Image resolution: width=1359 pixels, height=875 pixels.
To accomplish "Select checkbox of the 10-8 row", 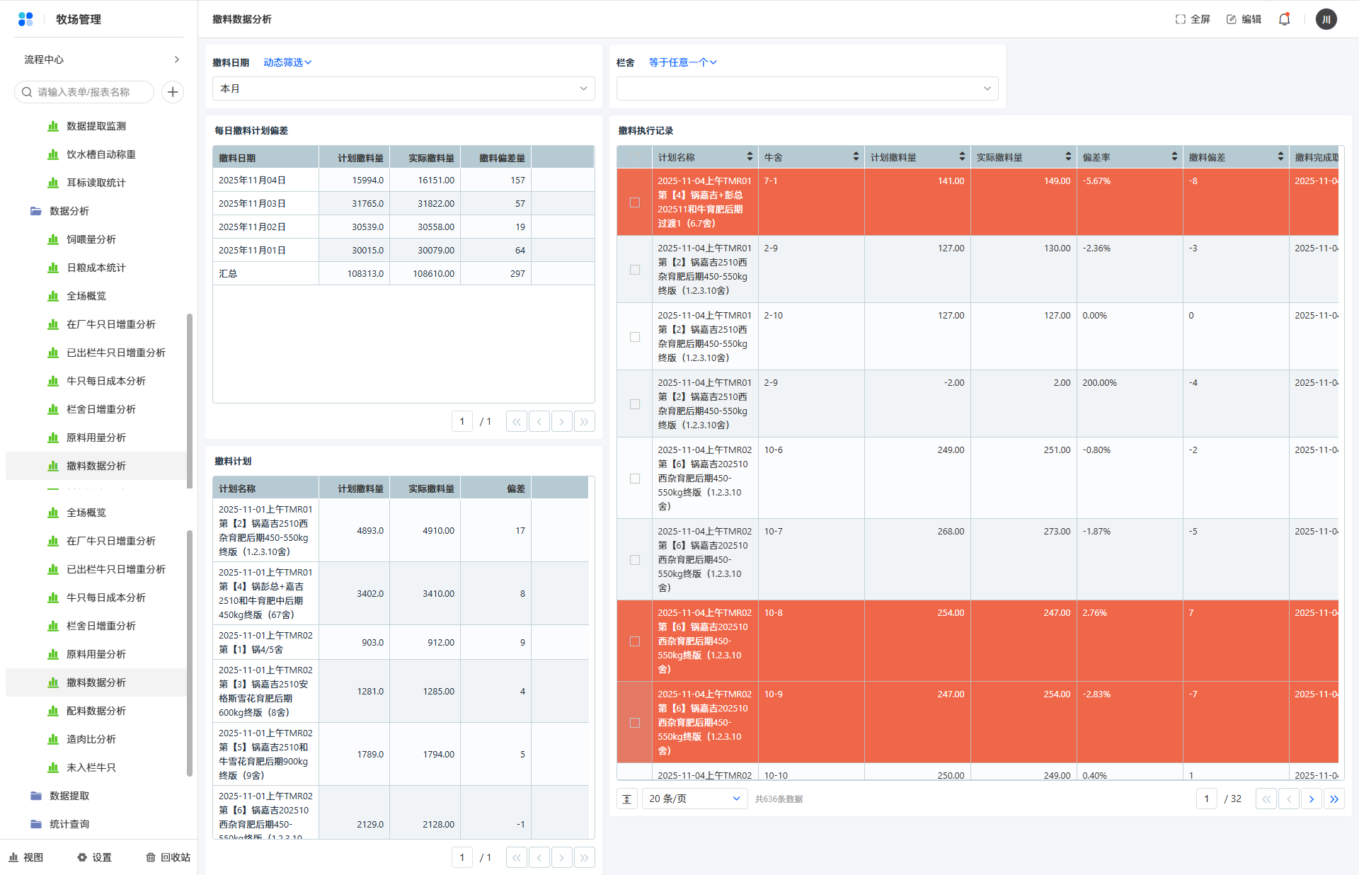I will click(635, 641).
